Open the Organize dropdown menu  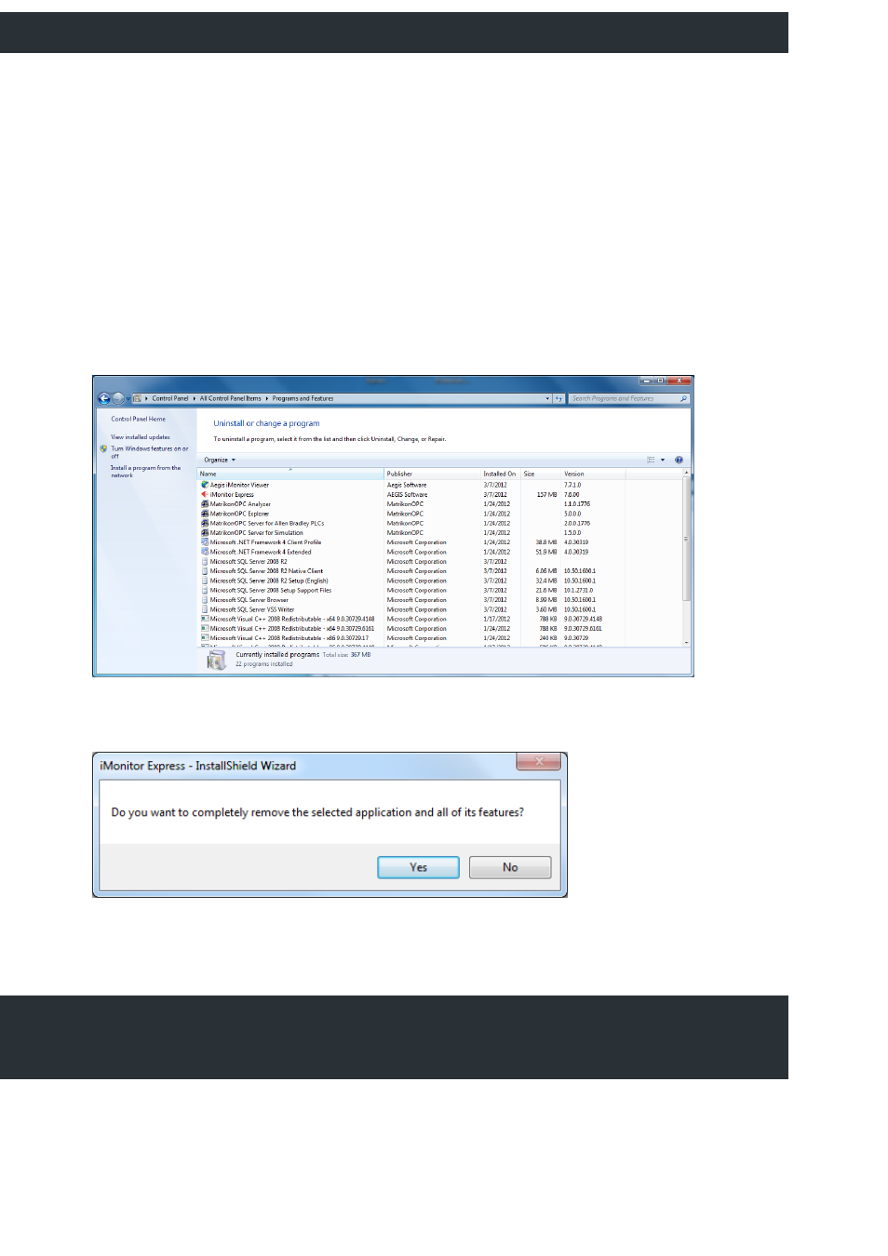(x=220, y=460)
